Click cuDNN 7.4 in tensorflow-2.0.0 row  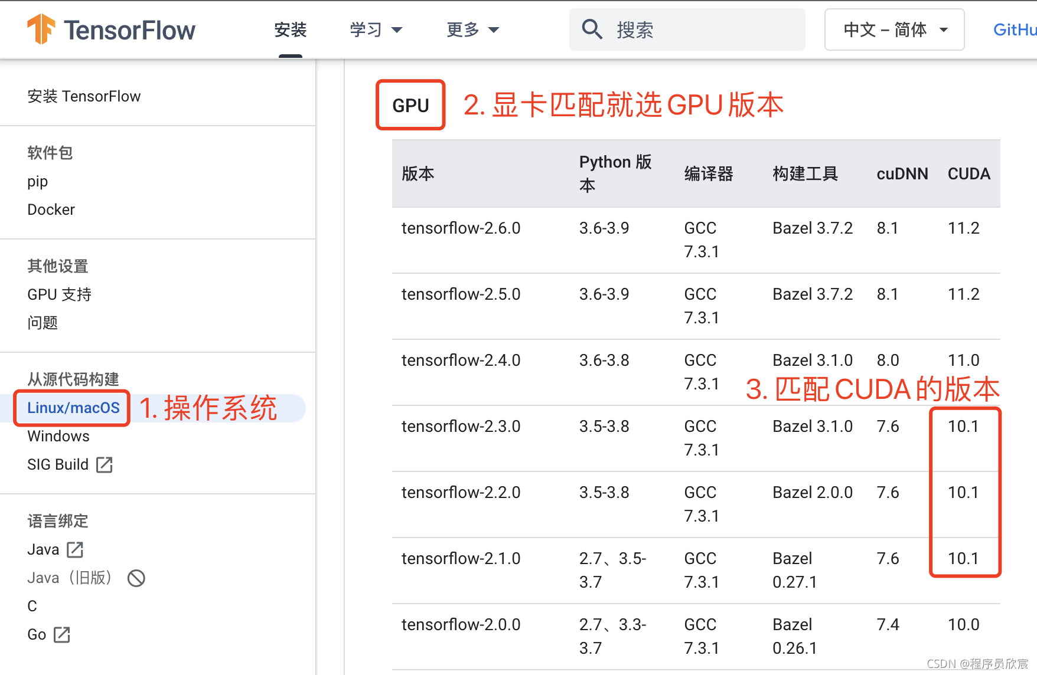(888, 624)
